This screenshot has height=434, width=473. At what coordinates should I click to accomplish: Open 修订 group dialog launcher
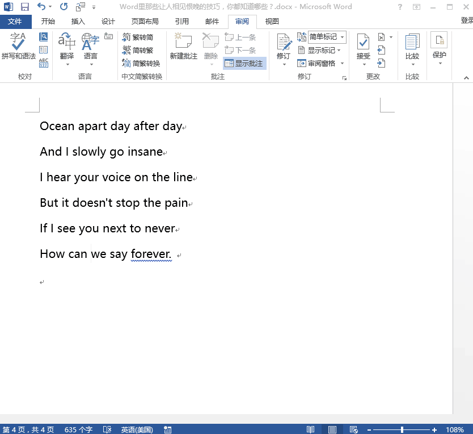[344, 78]
